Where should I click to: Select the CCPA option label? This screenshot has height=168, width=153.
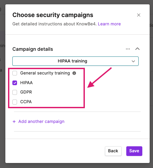click(x=26, y=102)
